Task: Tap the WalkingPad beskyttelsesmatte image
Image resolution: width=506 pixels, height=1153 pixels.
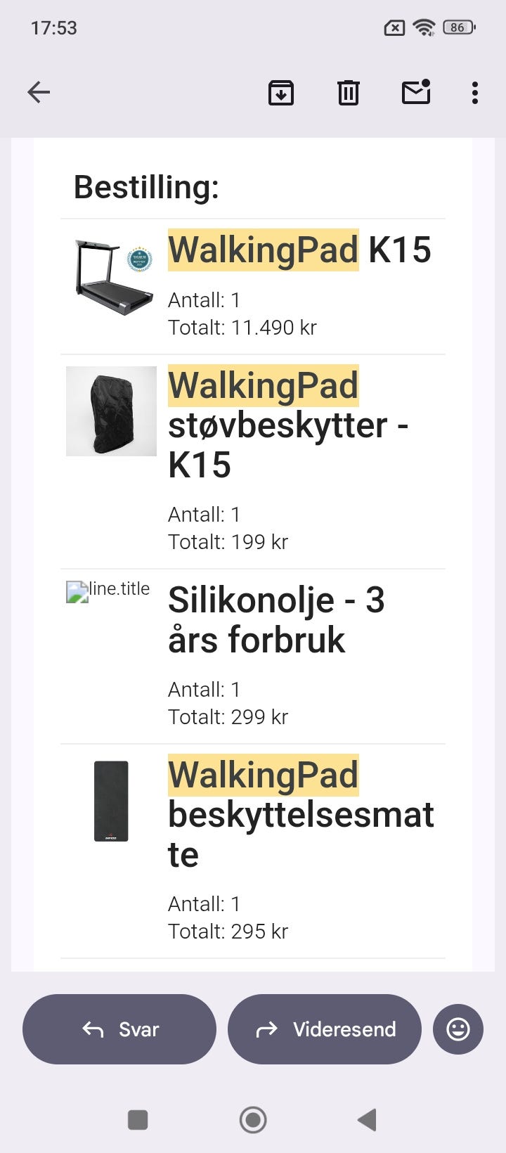Action: pyautogui.click(x=112, y=801)
